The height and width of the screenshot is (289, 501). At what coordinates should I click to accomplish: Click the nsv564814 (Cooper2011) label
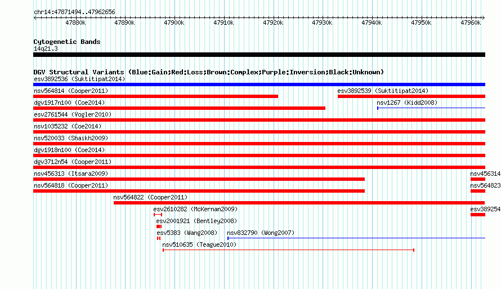[x=71, y=91]
